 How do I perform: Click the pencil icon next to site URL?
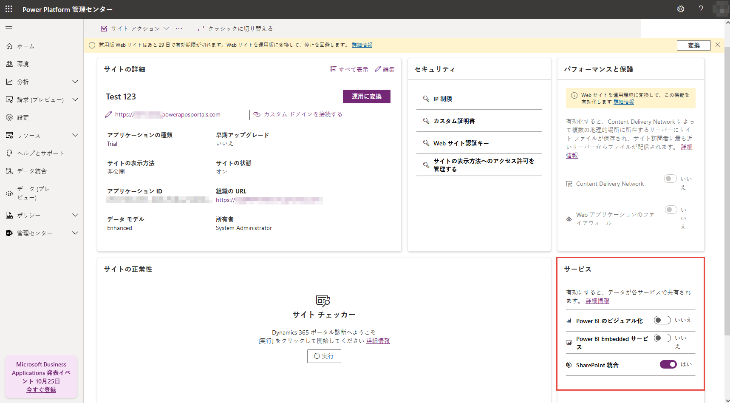(x=108, y=114)
